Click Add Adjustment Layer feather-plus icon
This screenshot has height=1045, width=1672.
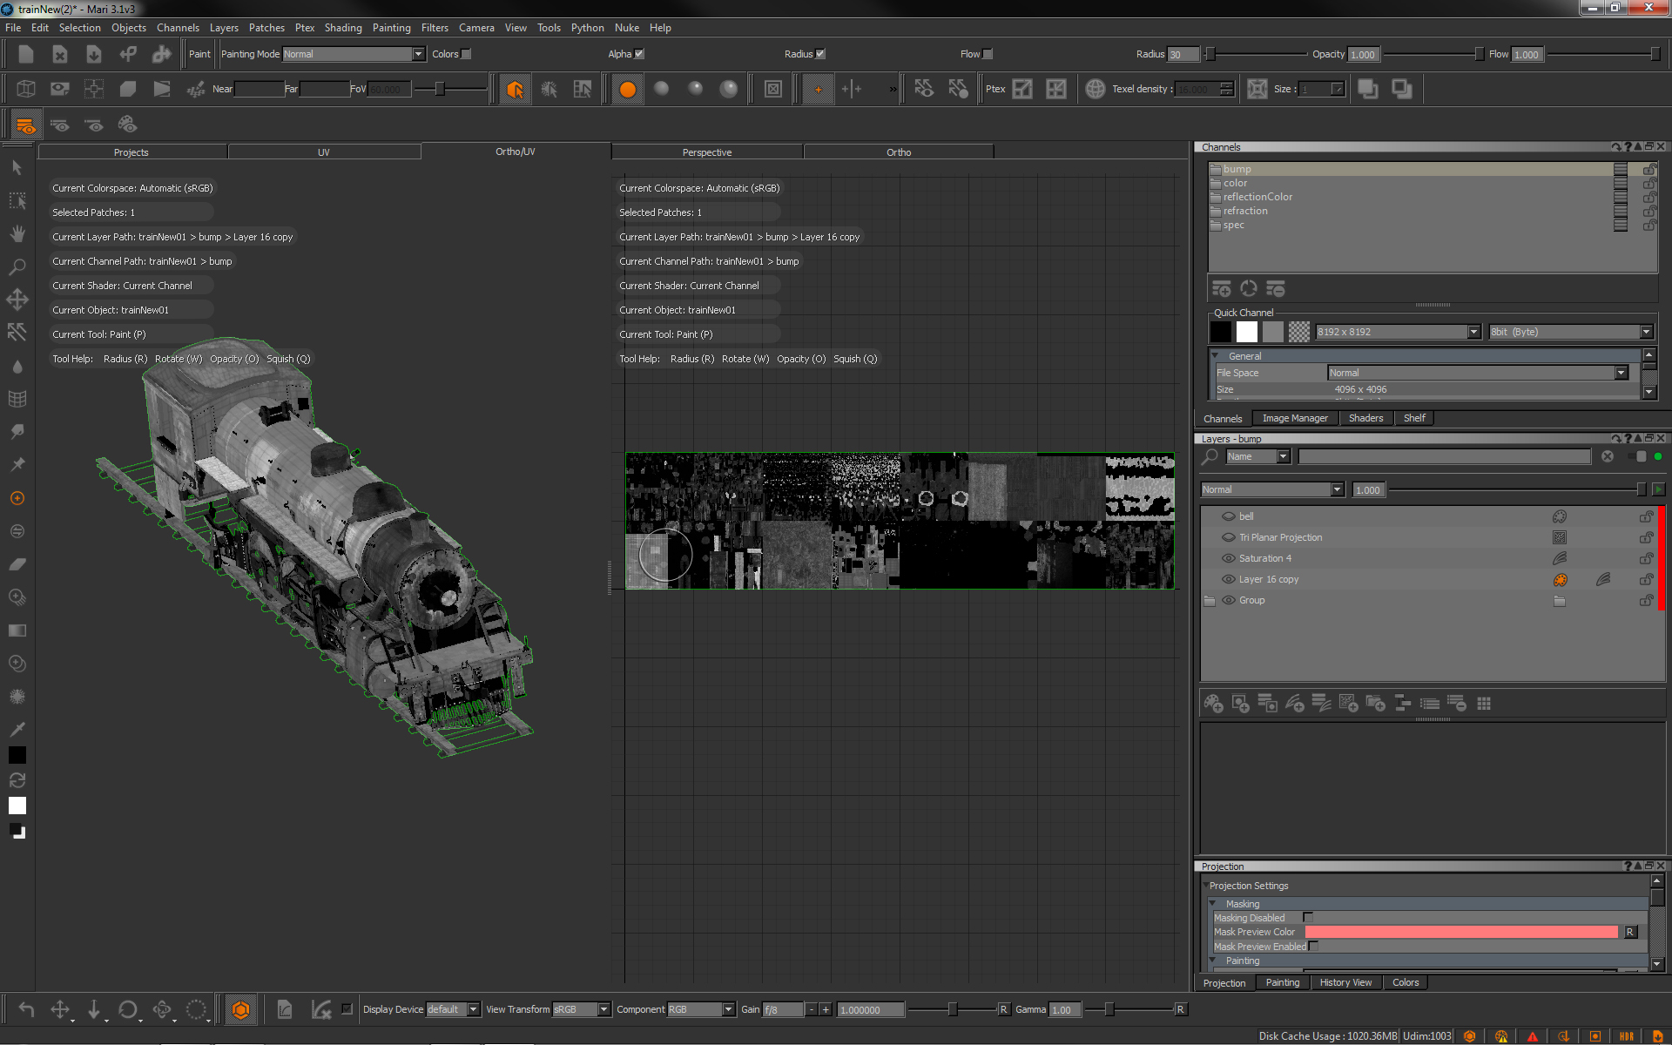[x=1294, y=704]
